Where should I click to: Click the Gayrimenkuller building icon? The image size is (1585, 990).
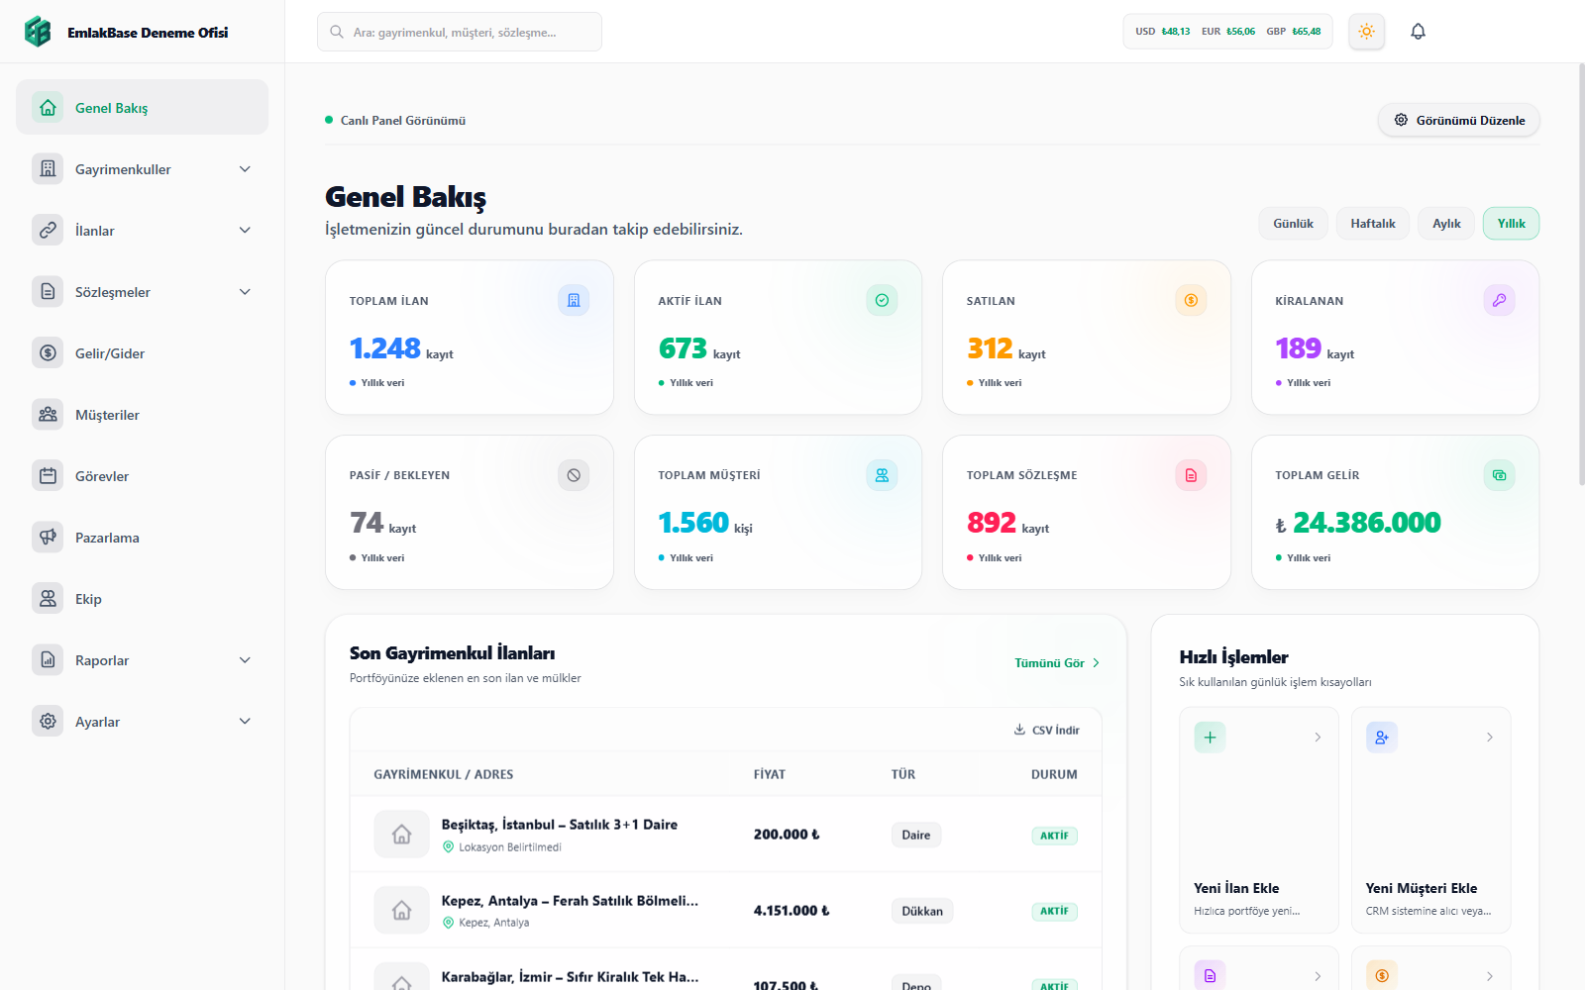pyautogui.click(x=48, y=168)
